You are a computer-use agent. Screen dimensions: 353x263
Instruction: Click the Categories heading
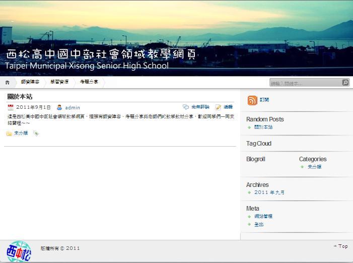click(313, 159)
